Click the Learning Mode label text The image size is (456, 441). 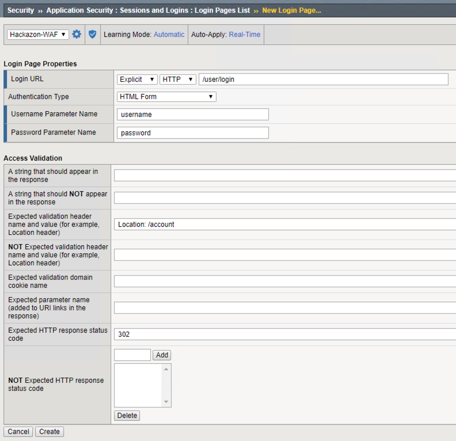click(x=127, y=35)
